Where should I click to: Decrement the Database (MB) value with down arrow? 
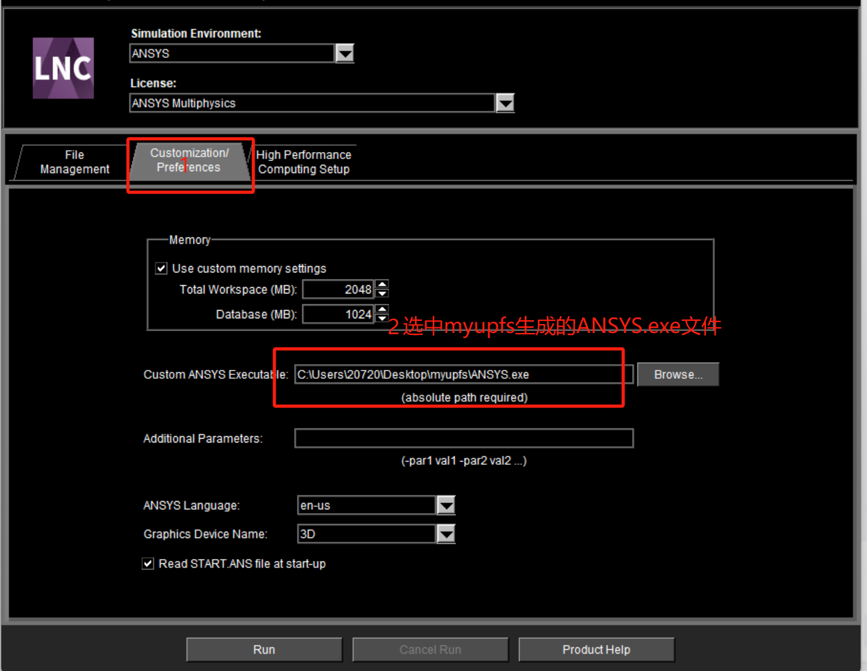(x=381, y=318)
